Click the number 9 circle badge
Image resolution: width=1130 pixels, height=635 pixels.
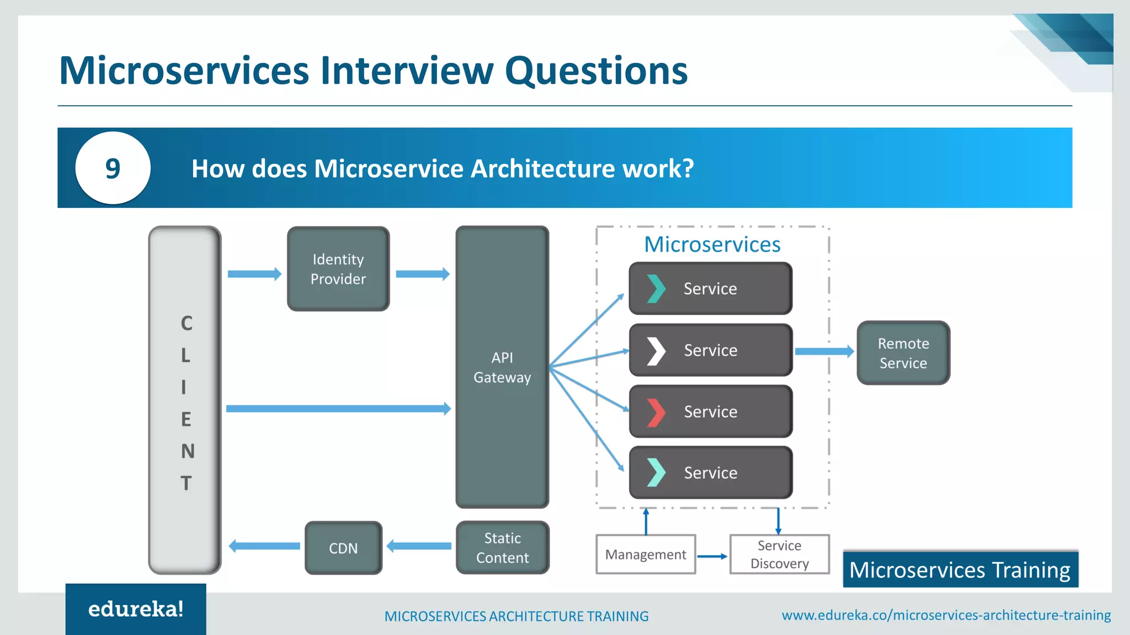pyautogui.click(x=113, y=168)
